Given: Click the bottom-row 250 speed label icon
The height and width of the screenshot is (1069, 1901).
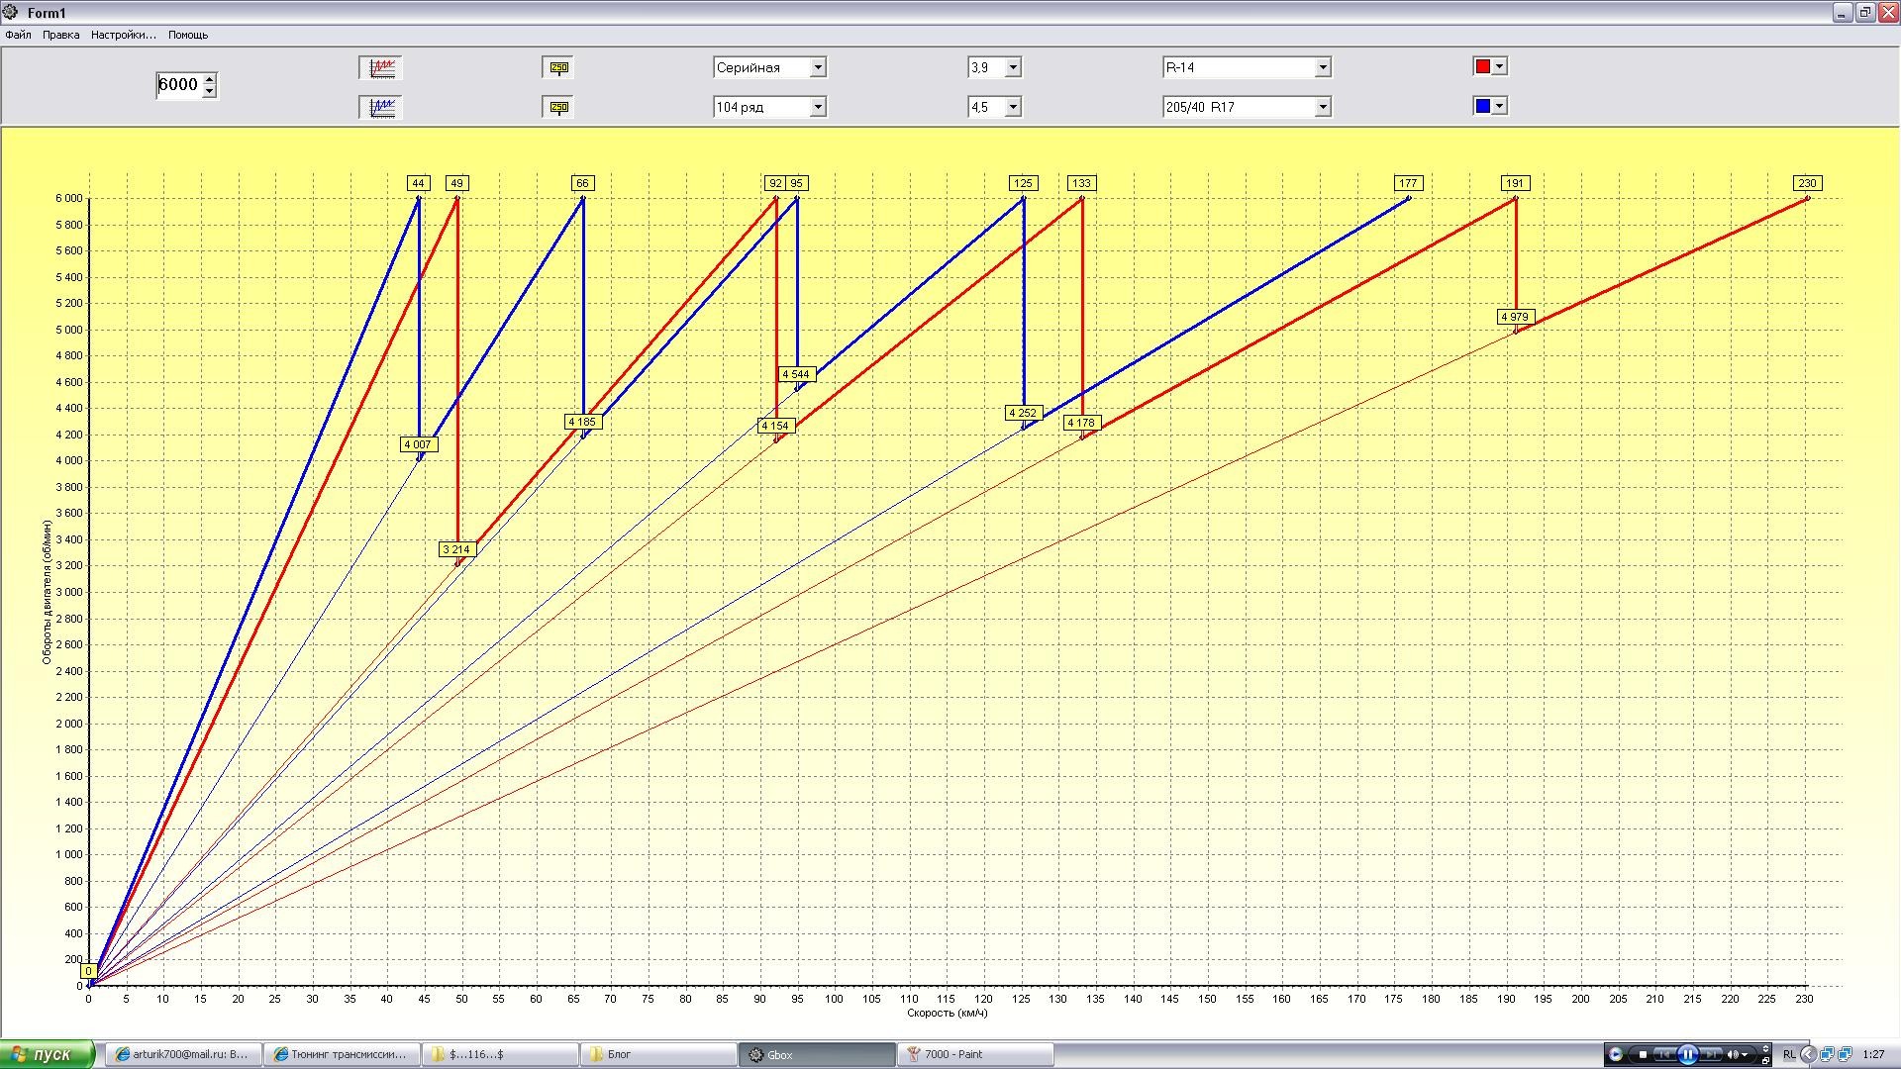Looking at the screenshot, I should coord(558,107).
